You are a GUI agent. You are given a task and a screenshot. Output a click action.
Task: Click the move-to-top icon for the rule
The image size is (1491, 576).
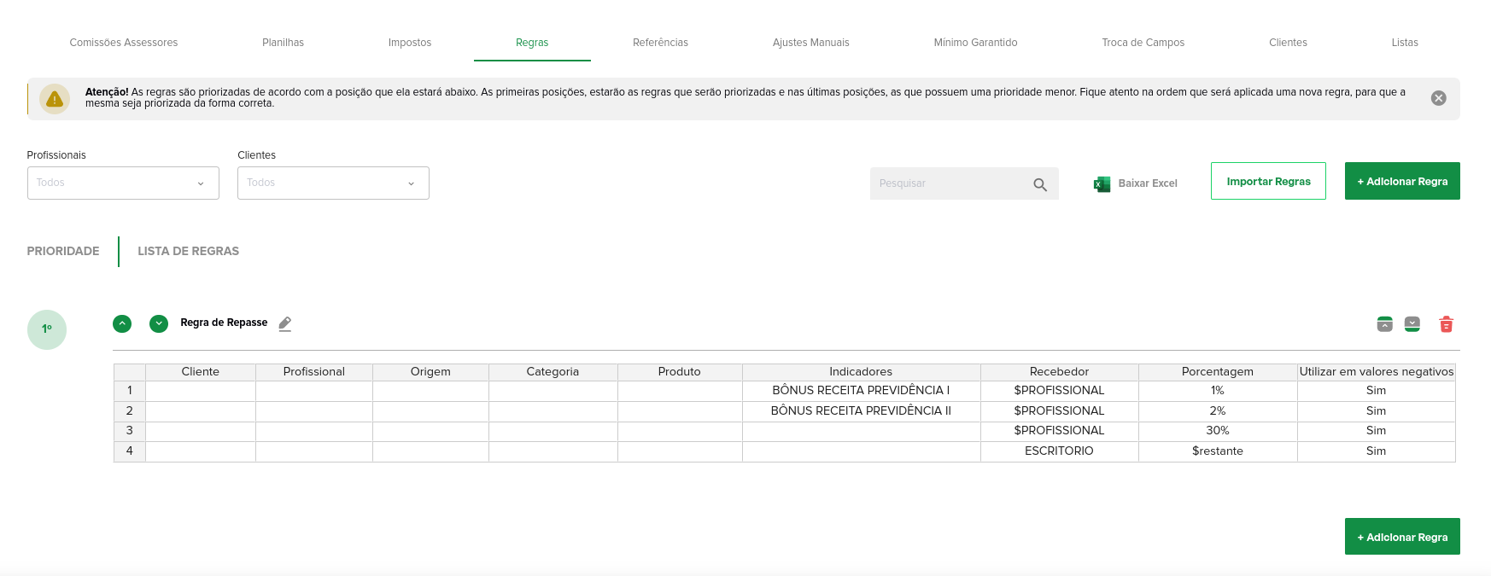(x=1385, y=324)
